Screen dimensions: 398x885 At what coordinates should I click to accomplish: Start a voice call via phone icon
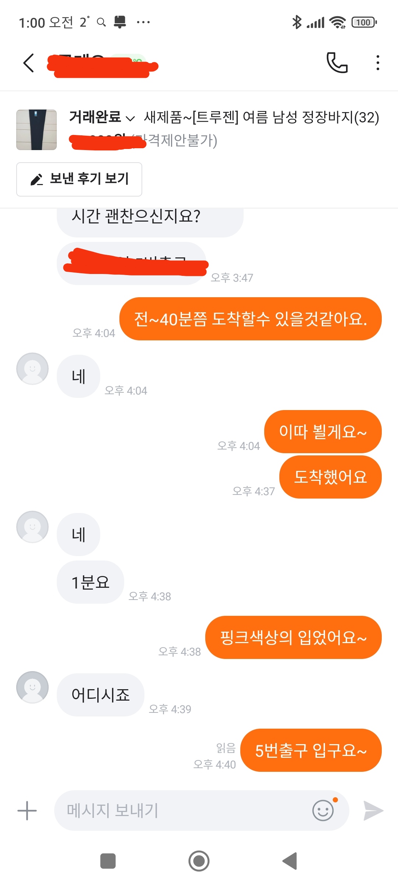[x=337, y=63]
